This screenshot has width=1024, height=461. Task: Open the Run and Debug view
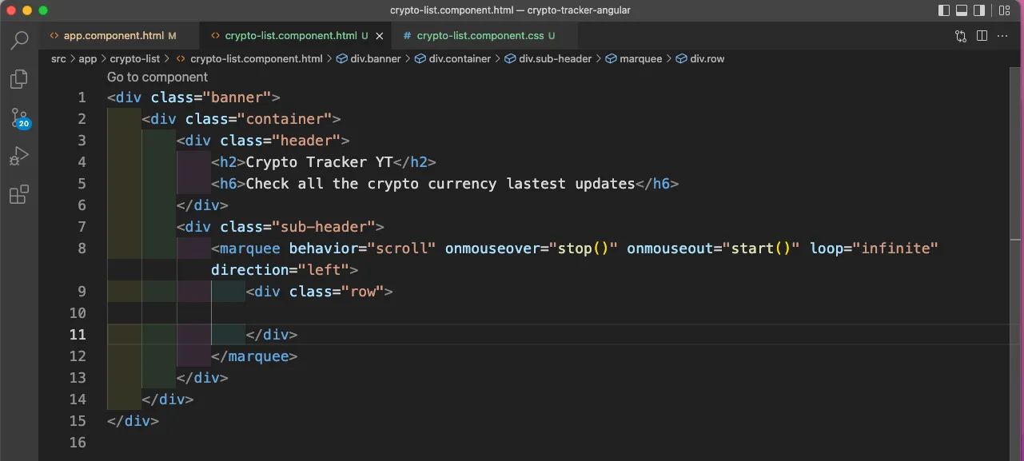point(19,157)
